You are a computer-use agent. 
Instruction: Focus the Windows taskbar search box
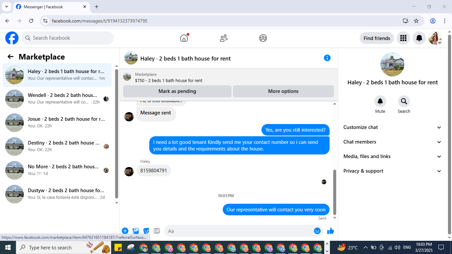click(64, 247)
